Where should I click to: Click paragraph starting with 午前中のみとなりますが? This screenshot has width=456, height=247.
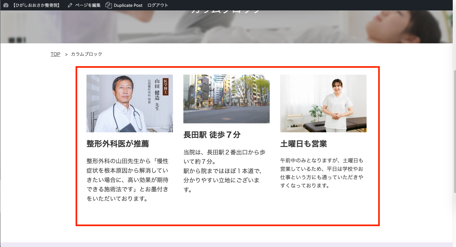pos(321,173)
